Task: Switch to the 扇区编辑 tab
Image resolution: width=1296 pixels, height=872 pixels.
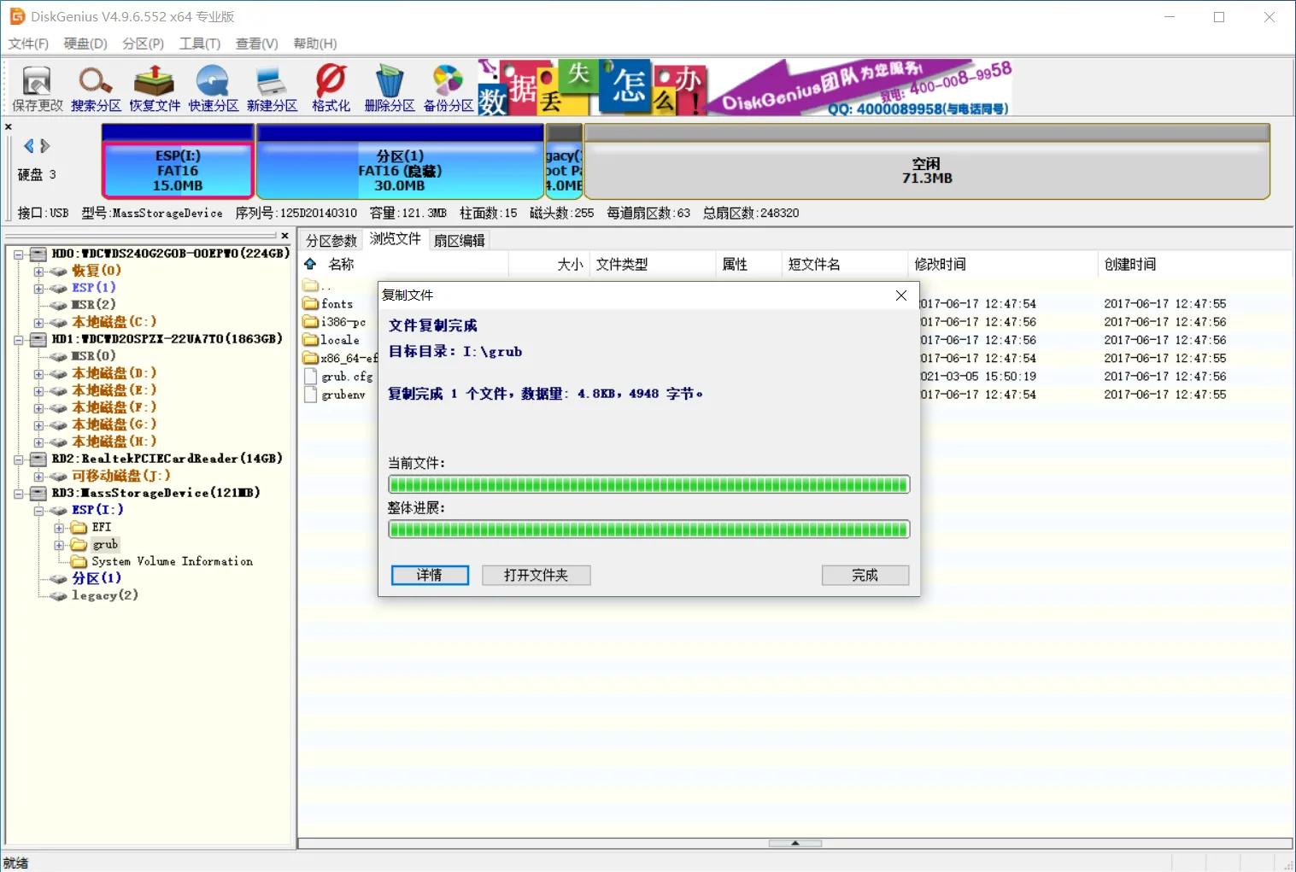Action: click(x=460, y=239)
